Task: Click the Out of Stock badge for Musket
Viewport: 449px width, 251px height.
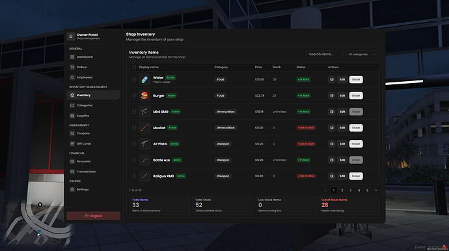Action: (x=306, y=128)
